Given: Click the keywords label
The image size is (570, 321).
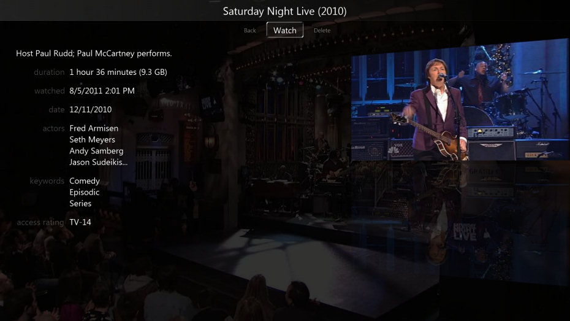Looking at the screenshot, I should (x=47, y=181).
